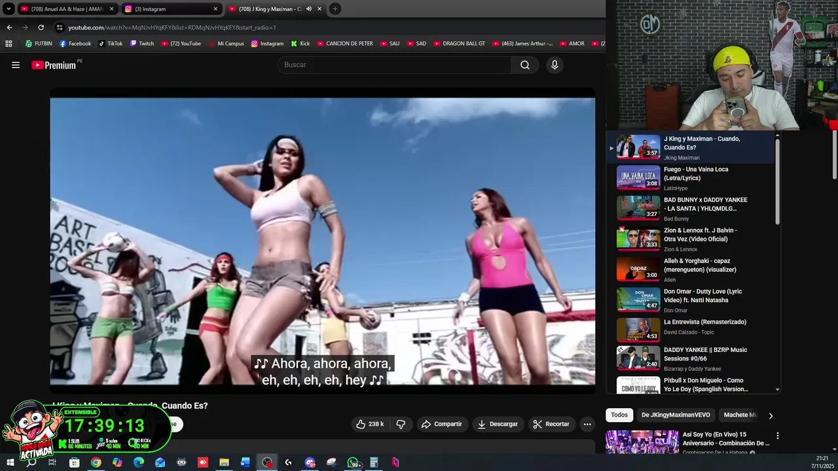This screenshot has height=471, width=838.
Task: Play DADDY YANKEE BZRP Music Sessions #0/66
Action: pos(691,358)
